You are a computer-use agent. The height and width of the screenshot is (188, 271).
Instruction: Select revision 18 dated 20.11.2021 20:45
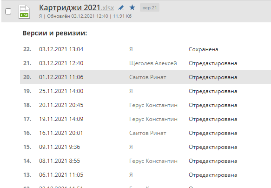145,105
